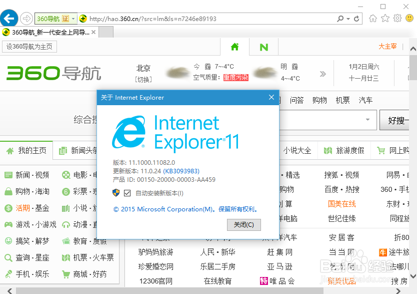Click the green plus site icon in address bar
This screenshot has width=417, height=294.
(83, 19)
